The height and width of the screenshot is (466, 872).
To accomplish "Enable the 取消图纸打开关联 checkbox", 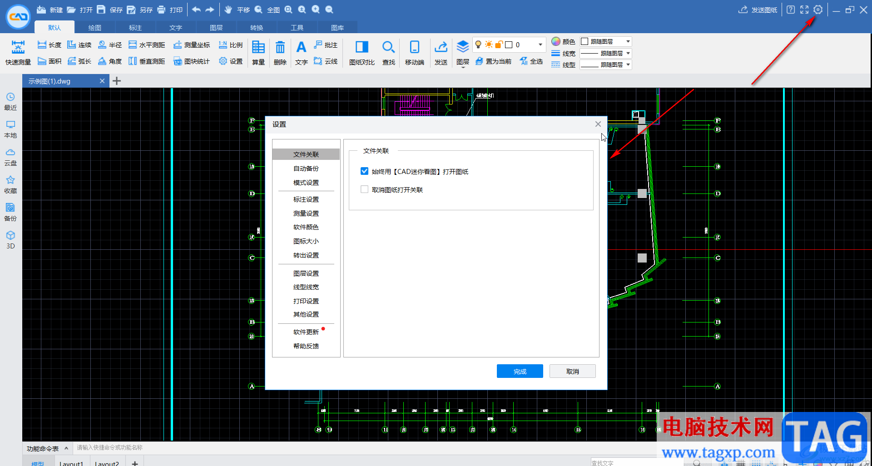I will pos(364,189).
